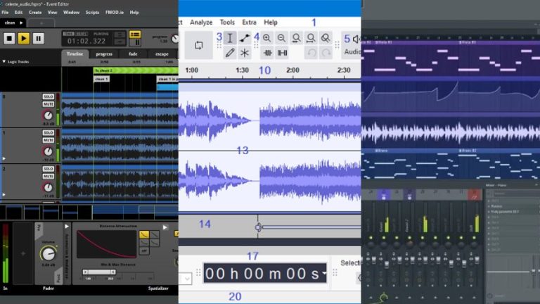Viewport: 540px width, 304px height.
Task: Fit project to width in Audacity
Action: coord(311,38)
